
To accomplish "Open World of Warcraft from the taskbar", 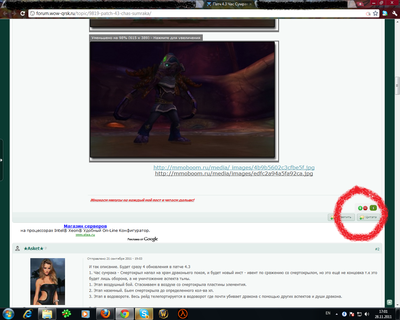I will point(163,314).
